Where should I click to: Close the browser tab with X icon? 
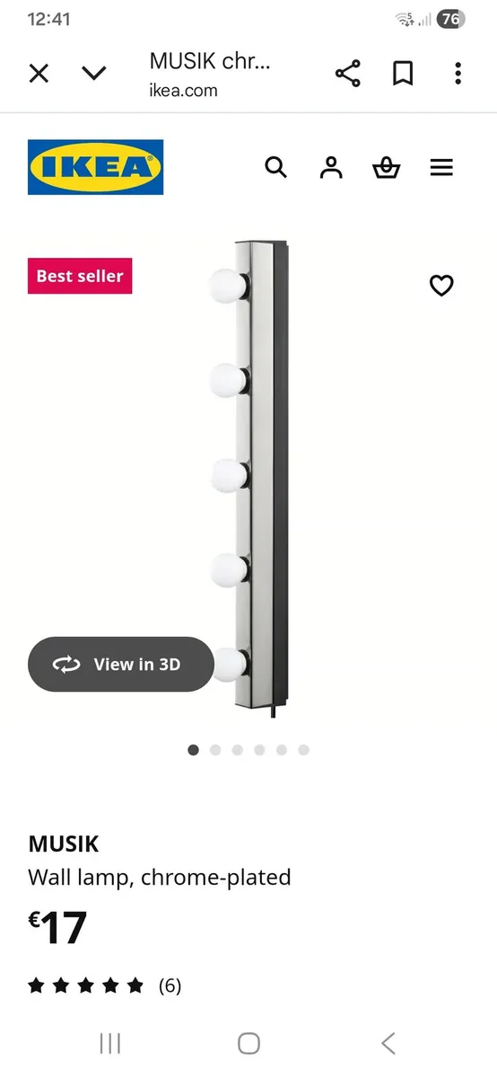tap(39, 74)
